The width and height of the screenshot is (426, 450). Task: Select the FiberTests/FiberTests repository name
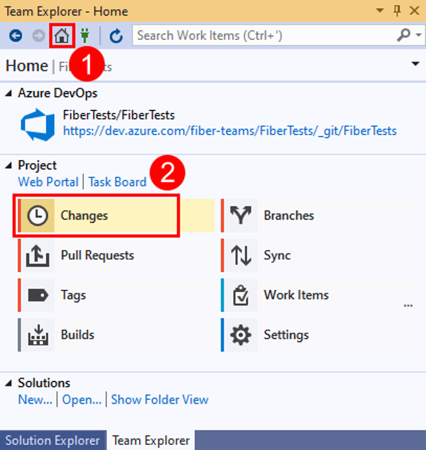point(119,115)
